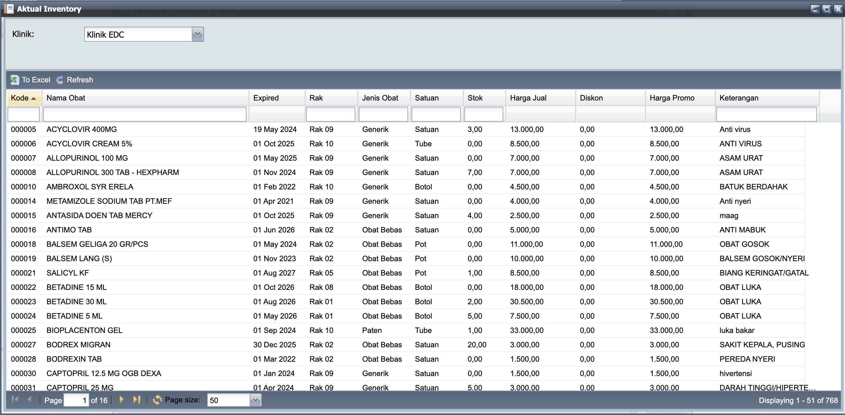Viewport: 845px width, 415px height.
Task: Click the Refresh icon in toolbar
Action: 60,80
